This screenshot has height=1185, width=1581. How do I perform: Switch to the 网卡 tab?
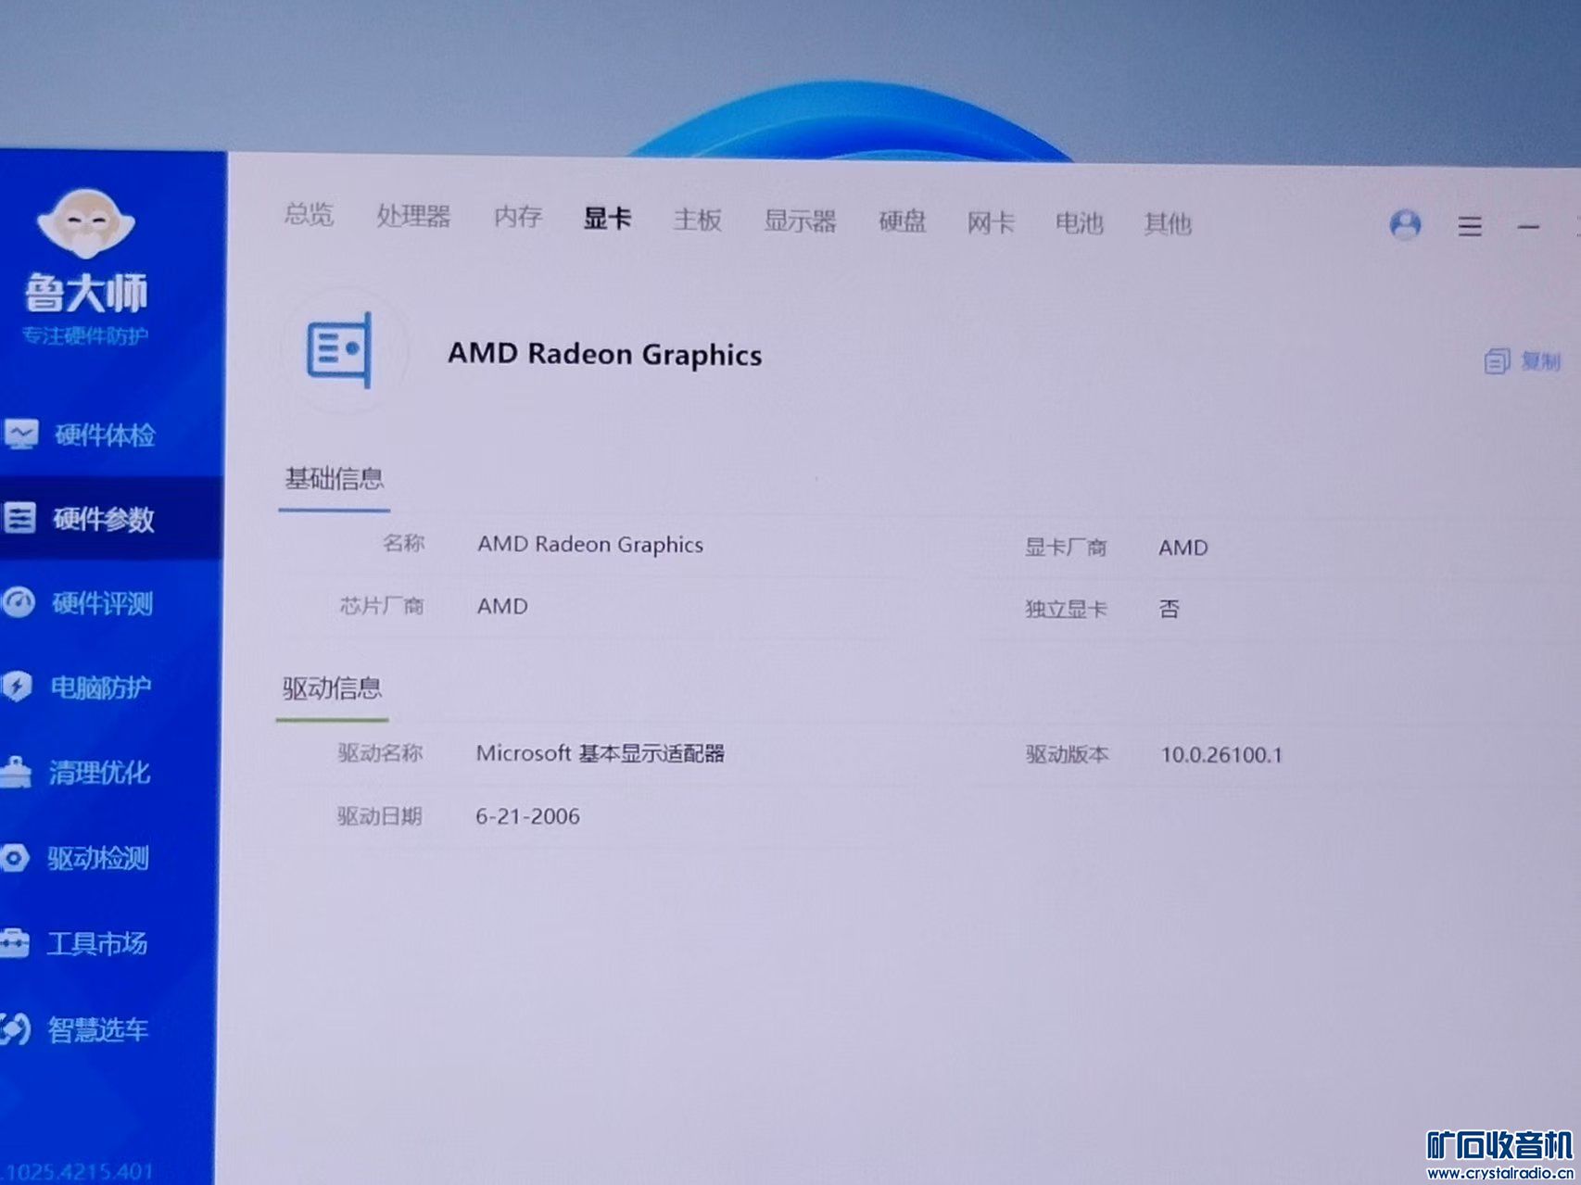pyautogui.click(x=991, y=222)
